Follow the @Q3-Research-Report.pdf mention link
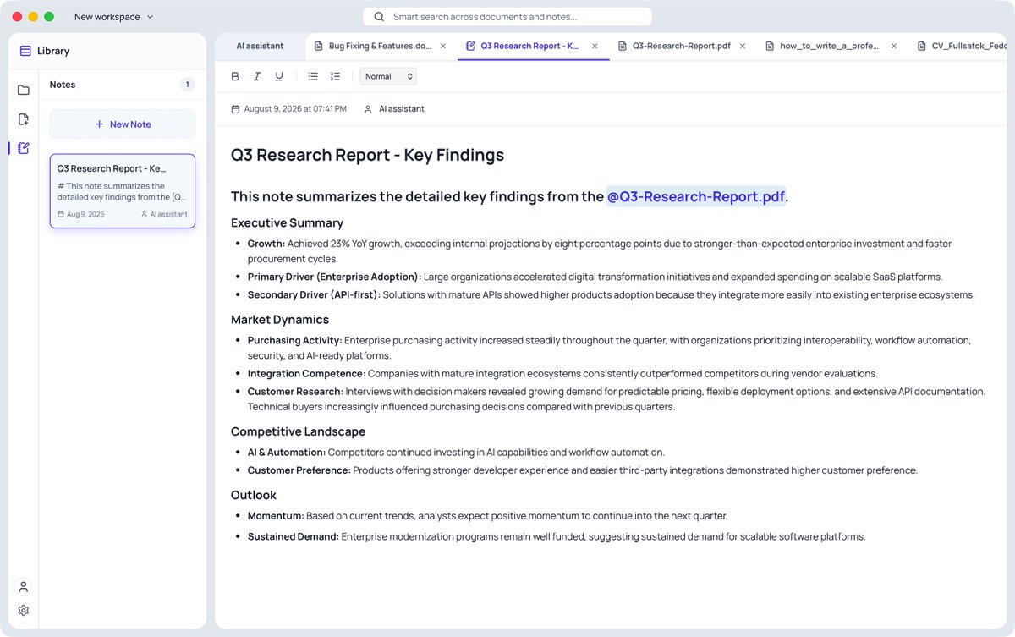This screenshot has height=637, width=1015. (x=696, y=196)
